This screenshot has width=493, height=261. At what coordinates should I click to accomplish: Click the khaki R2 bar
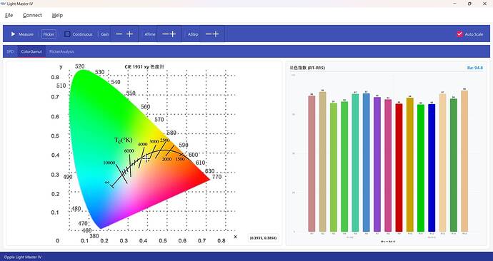(x=322, y=162)
